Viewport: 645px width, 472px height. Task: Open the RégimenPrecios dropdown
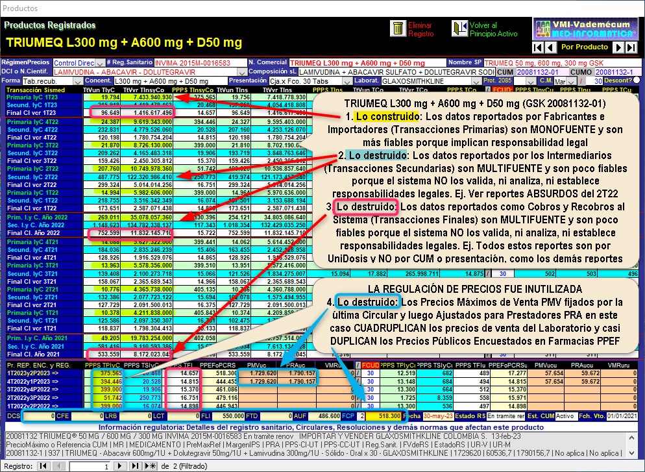pos(99,63)
